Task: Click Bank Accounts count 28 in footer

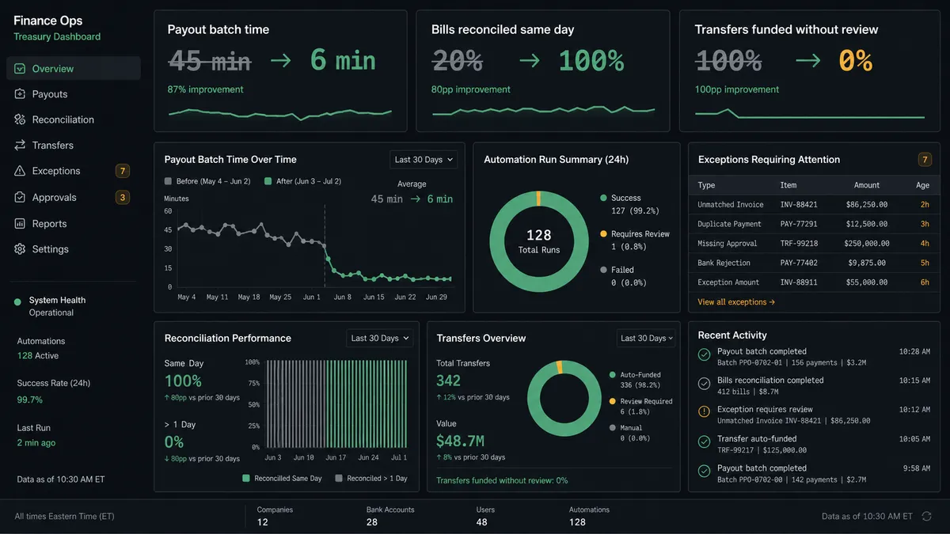Action: pos(372,522)
